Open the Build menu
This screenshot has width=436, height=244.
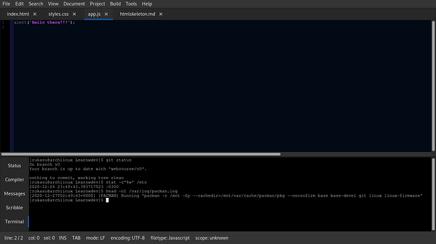(115, 4)
